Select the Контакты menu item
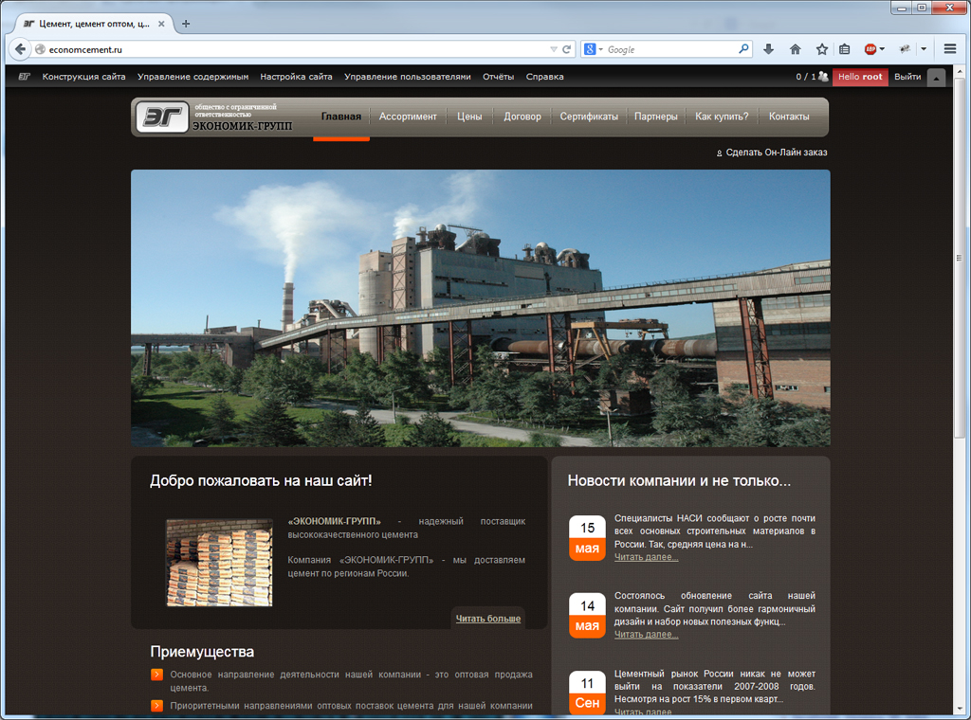971x720 pixels. [x=789, y=117]
